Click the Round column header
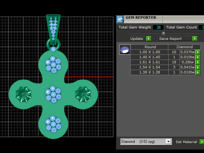This screenshot has width=204, height=153. point(150,47)
